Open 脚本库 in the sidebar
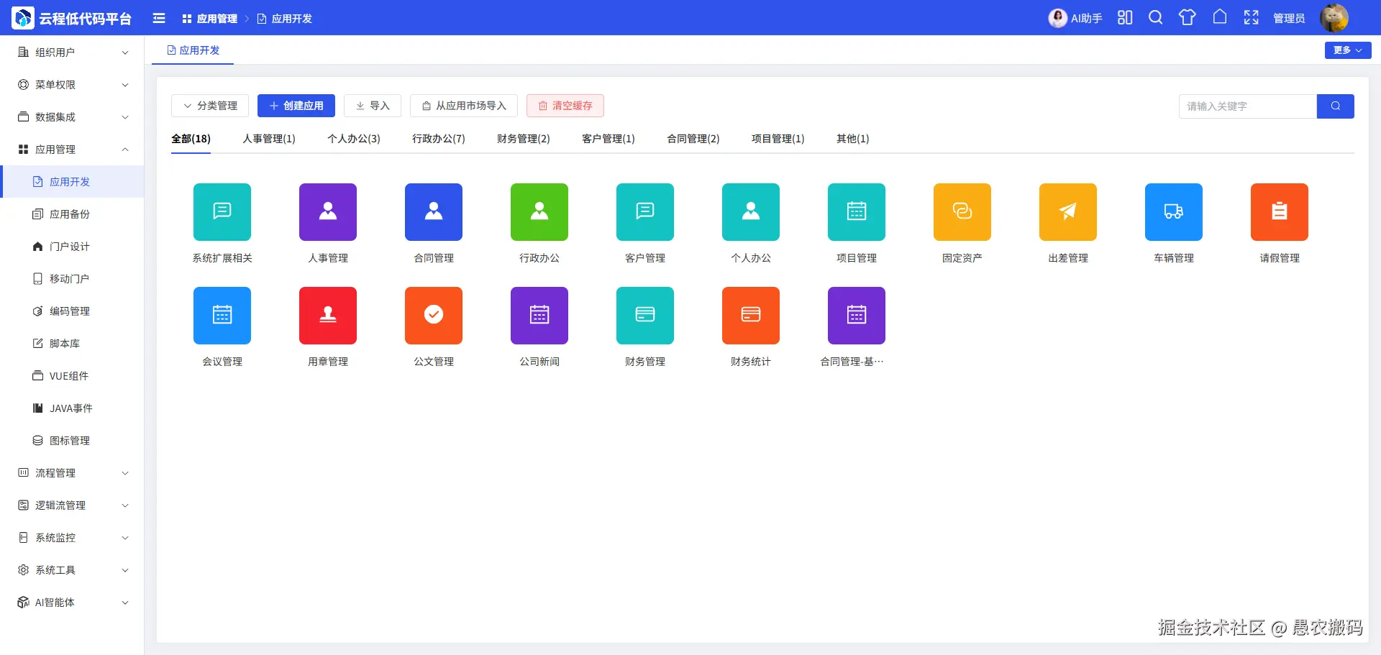 [x=72, y=344]
